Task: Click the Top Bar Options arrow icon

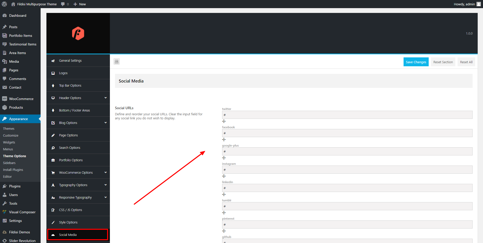Action: coord(53,86)
